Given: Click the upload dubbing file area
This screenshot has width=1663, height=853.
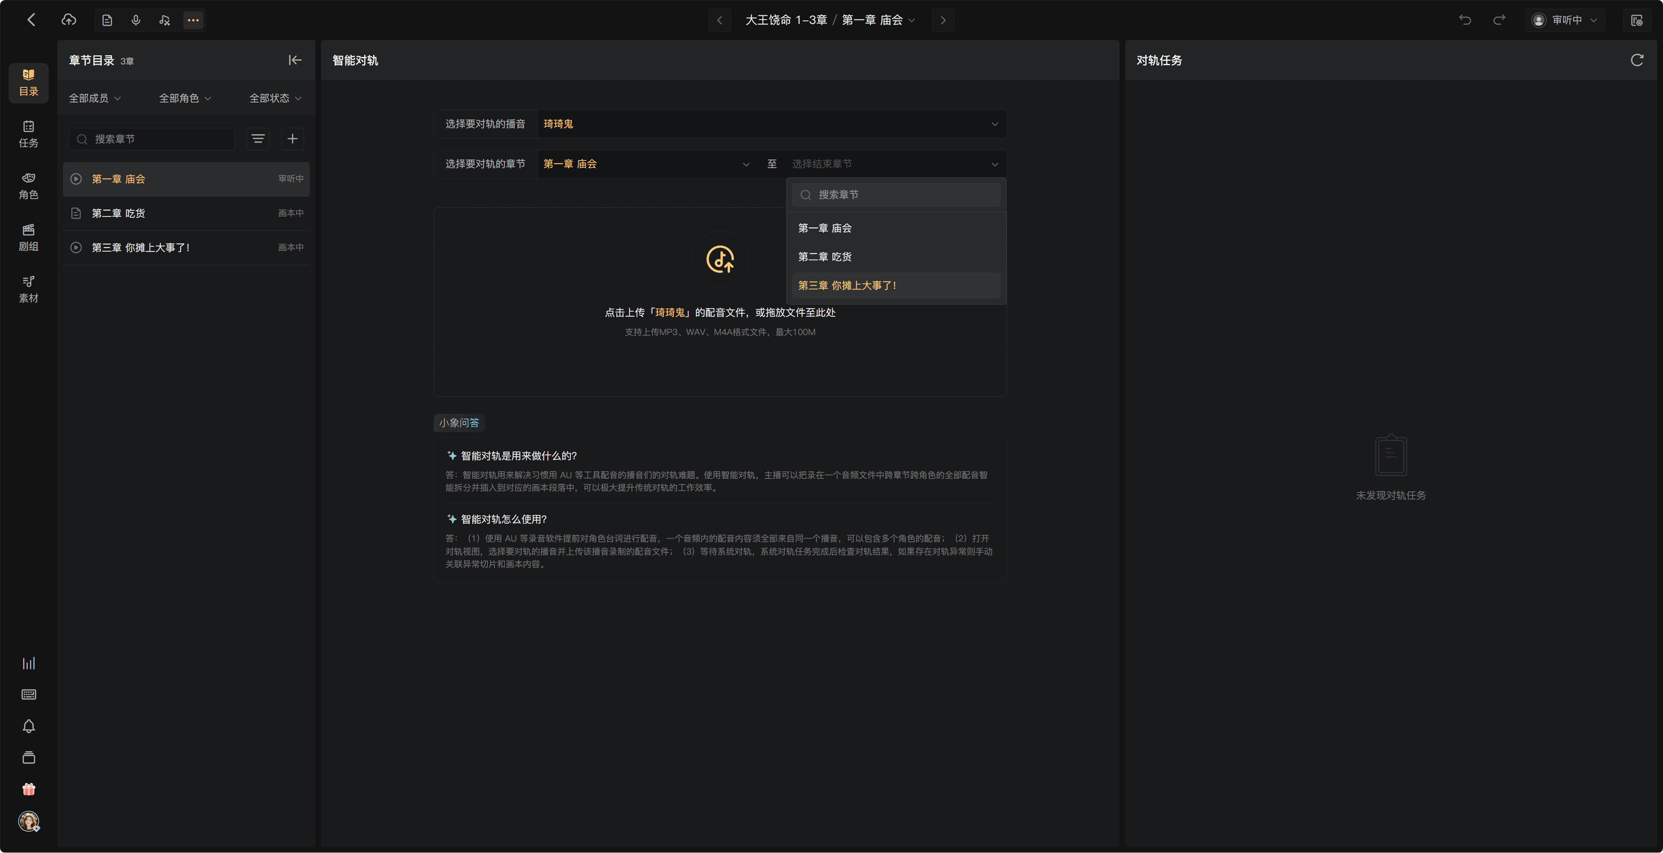Looking at the screenshot, I should (x=720, y=302).
